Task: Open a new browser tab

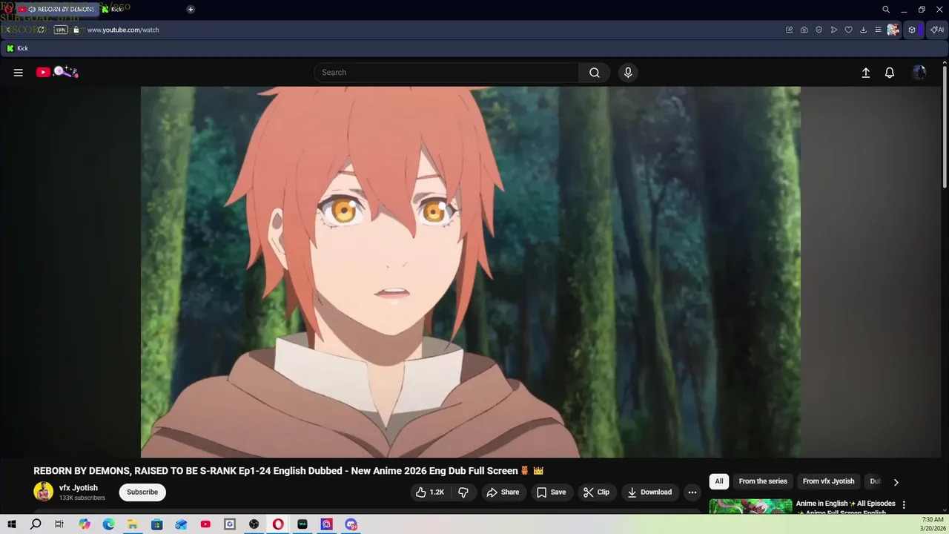Action: click(x=191, y=9)
